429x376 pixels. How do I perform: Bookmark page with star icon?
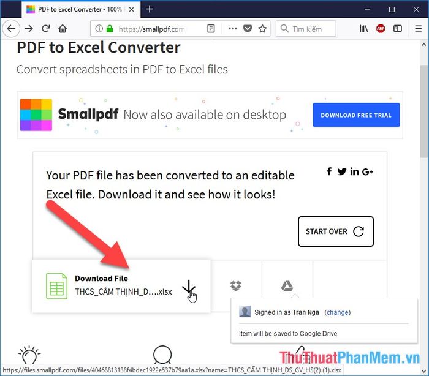tap(262, 28)
